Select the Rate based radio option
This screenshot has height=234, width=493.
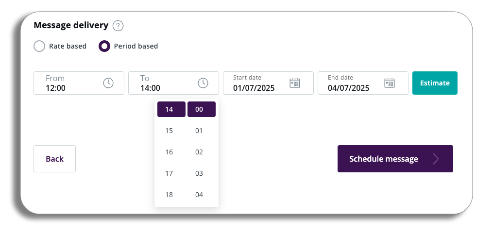pos(39,46)
